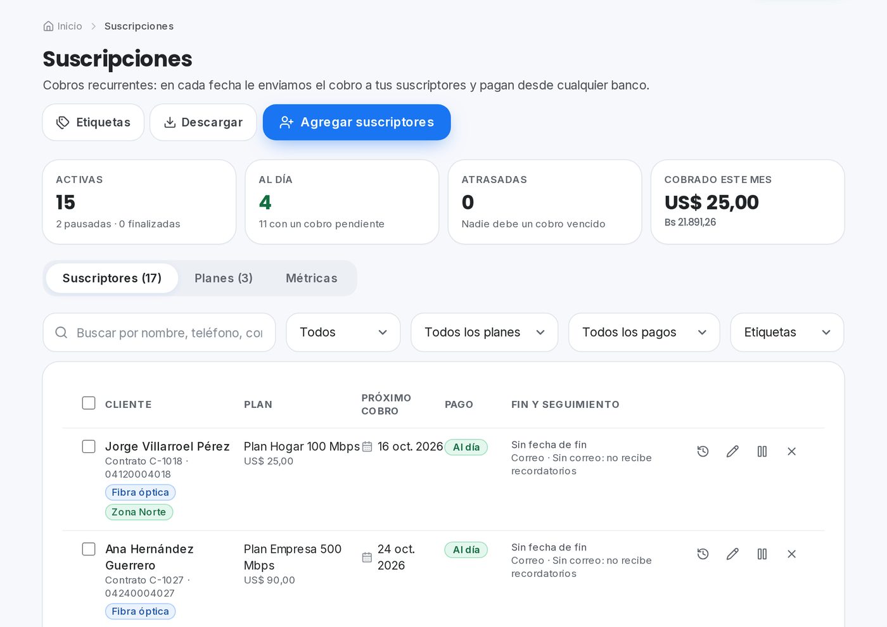
Task: Open the Planes (3) tab
Action: click(224, 278)
